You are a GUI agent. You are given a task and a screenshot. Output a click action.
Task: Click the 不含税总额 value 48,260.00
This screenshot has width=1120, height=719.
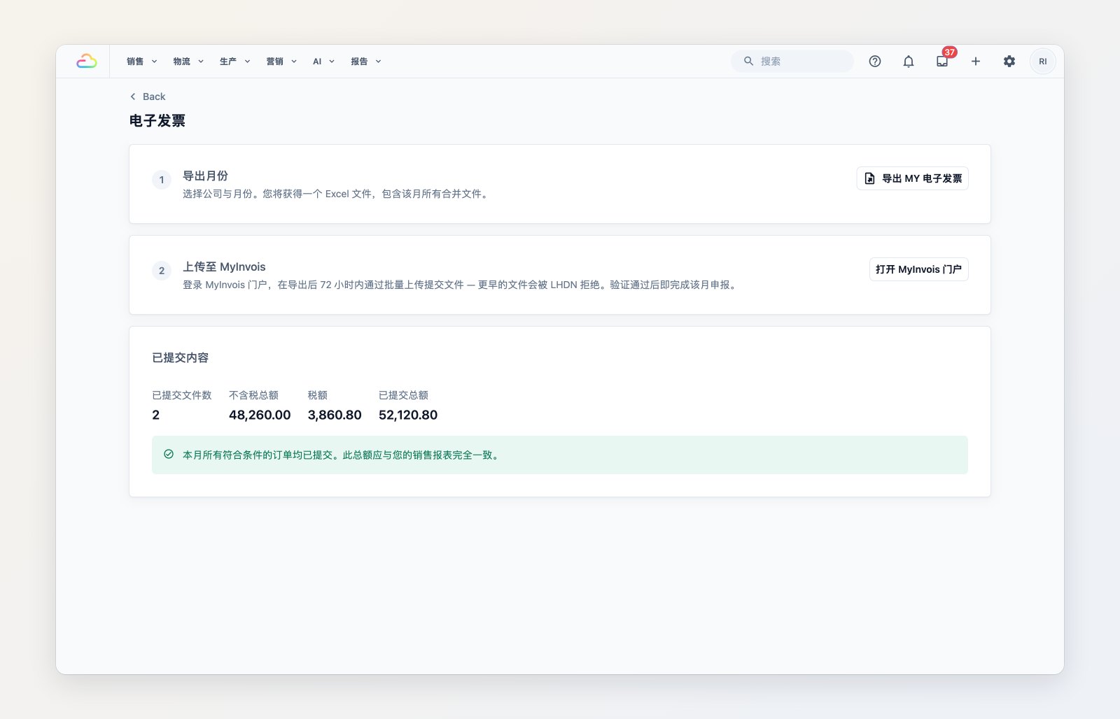260,415
